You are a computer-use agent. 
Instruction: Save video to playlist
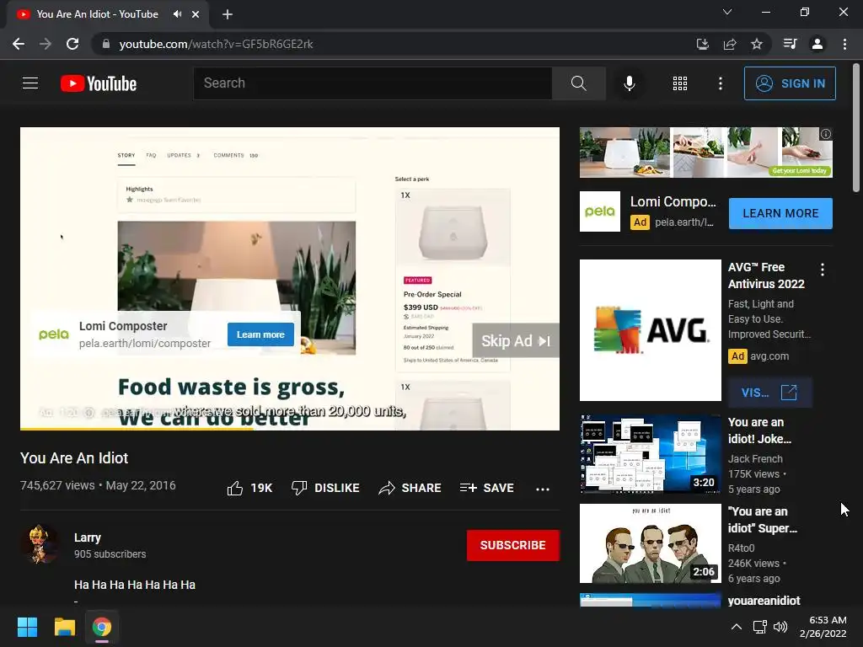(486, 488)
